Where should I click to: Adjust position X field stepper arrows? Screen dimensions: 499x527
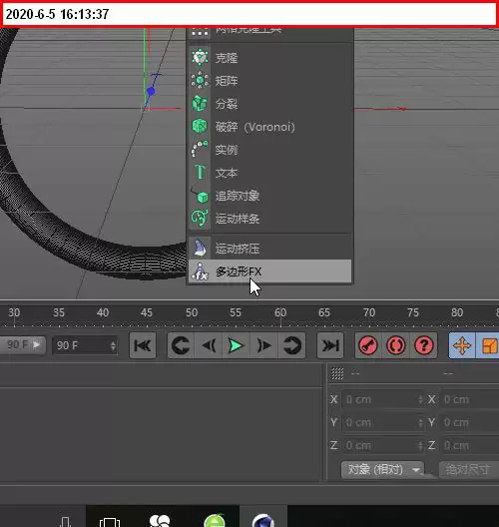click(420, 399)
